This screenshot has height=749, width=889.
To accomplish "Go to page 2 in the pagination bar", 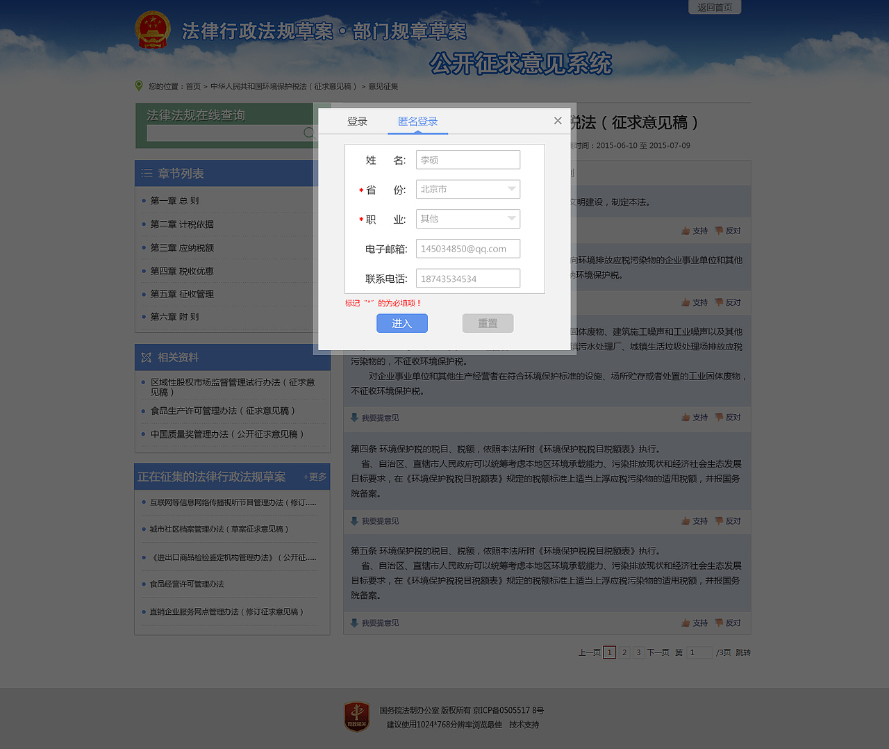I will [624, 652].
